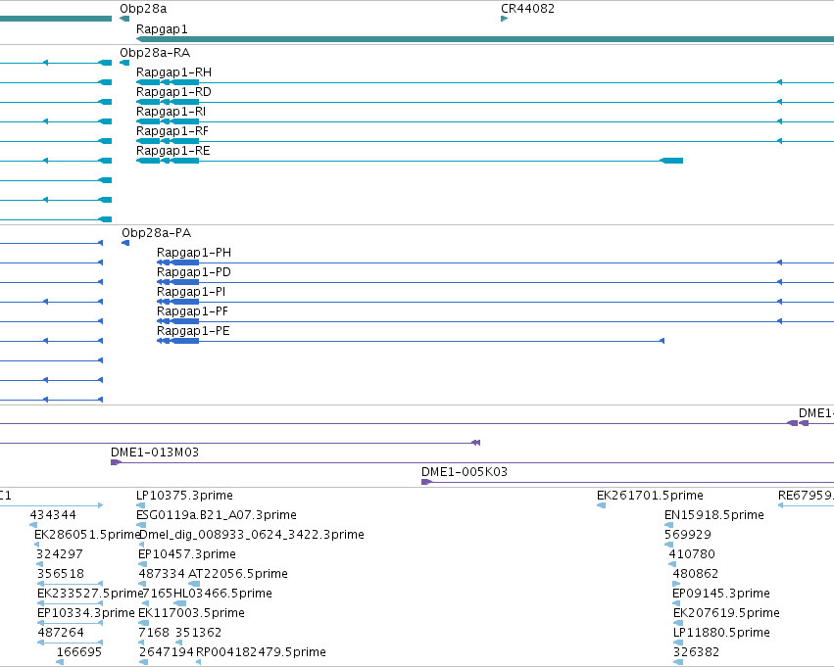The image size is (834, 667).
Task: Select the 434344 EST label
Action: (x=53, y=515)
